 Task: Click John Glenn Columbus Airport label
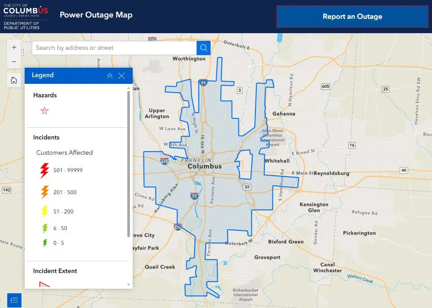(273, 137)
